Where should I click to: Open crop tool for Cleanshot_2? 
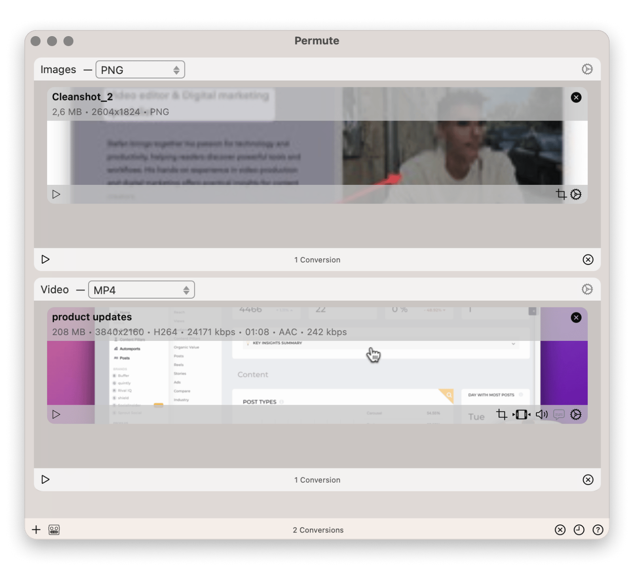[561, 194]
